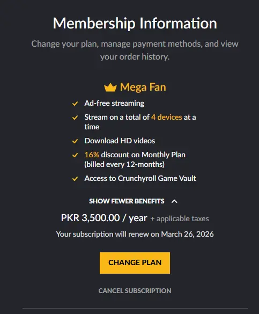
Task: Click the checkmark beside Ad-free streaming
Action: point(75,104)
